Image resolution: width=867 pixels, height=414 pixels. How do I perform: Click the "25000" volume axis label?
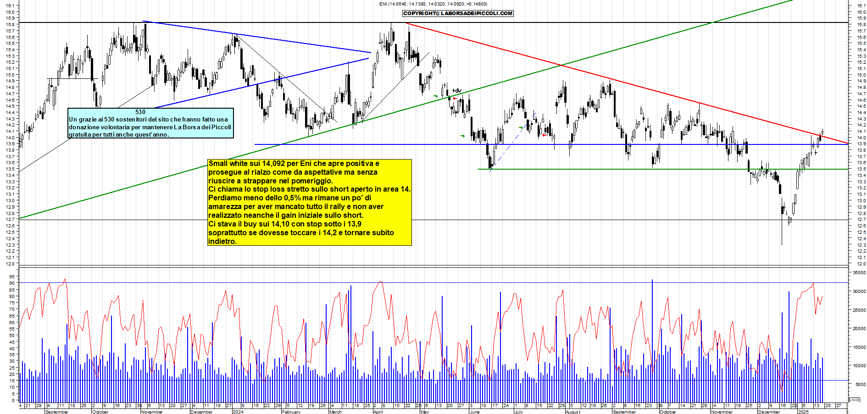pos(859,310)
